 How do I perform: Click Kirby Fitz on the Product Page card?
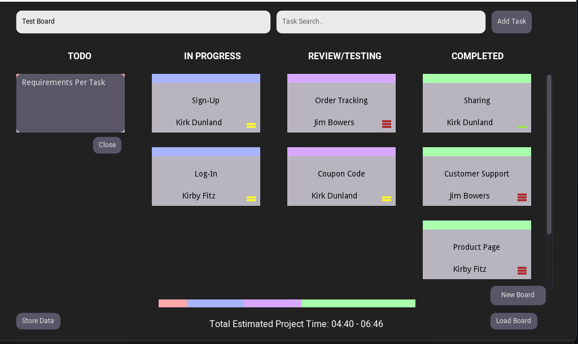470,269
